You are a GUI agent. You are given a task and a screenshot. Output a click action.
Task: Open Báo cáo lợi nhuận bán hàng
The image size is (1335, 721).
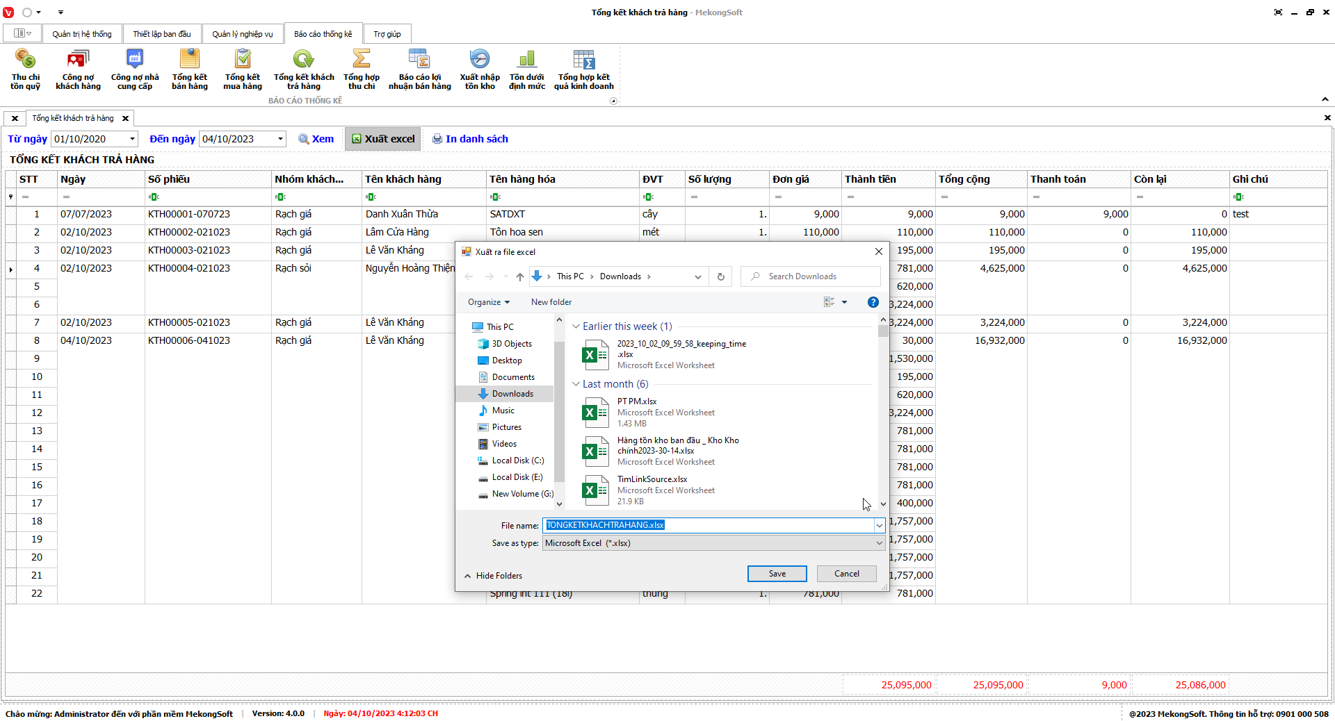pos(419,68)
